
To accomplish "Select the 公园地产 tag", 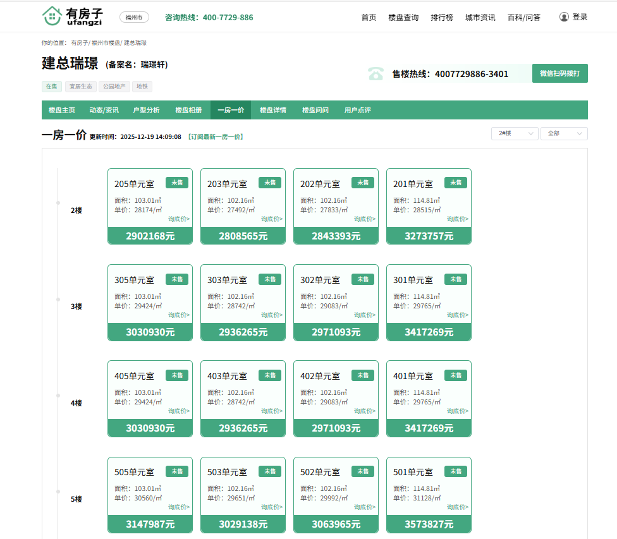I will pos(114,87).
